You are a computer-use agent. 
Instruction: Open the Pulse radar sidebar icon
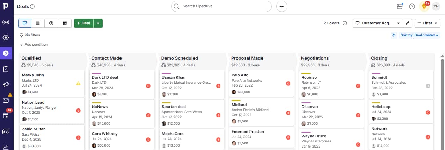point(6,22)
